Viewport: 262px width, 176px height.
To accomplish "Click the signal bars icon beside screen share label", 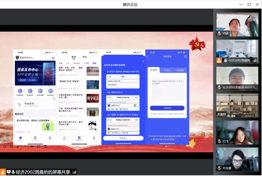I will (75, 172).
